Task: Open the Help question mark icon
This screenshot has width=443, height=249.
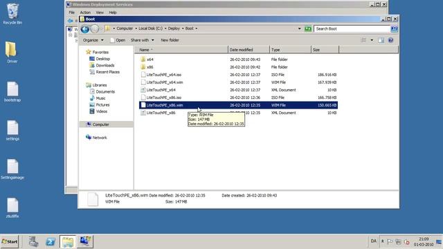Action: (x=390, y=40)
